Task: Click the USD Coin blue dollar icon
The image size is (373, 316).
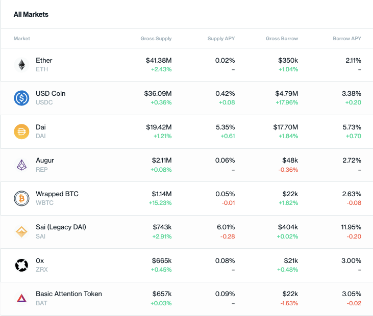Action: click(21, 98)
